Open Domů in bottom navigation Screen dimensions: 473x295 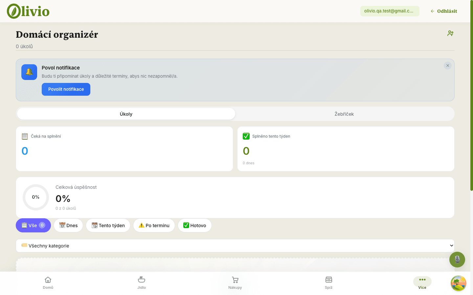(48, 283)
